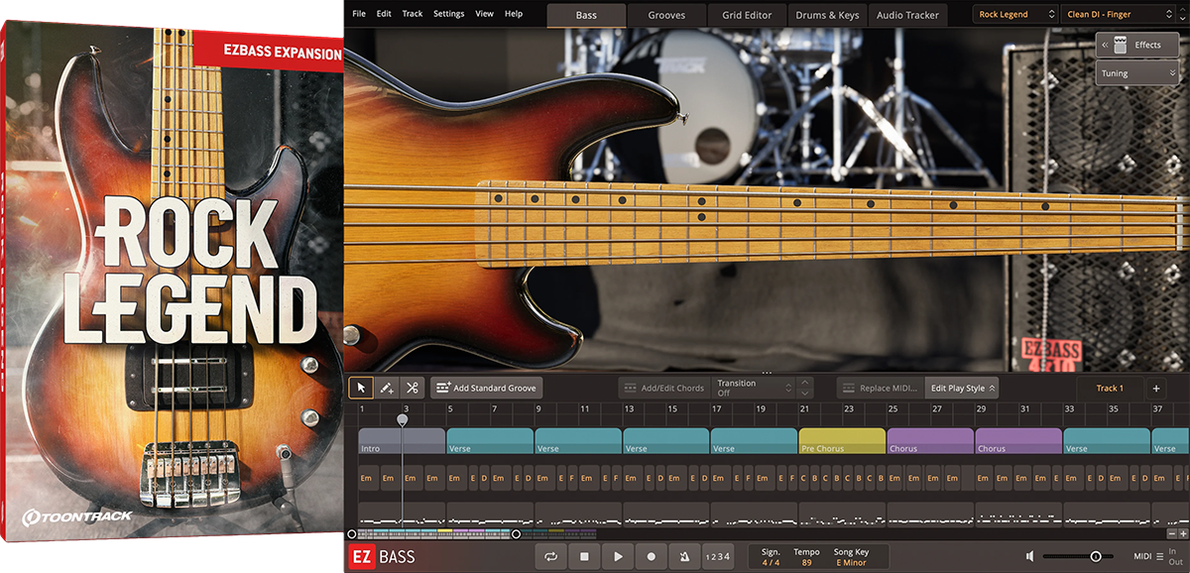
Task: Select the first Chorus song part
Action: tap(930, 441)
